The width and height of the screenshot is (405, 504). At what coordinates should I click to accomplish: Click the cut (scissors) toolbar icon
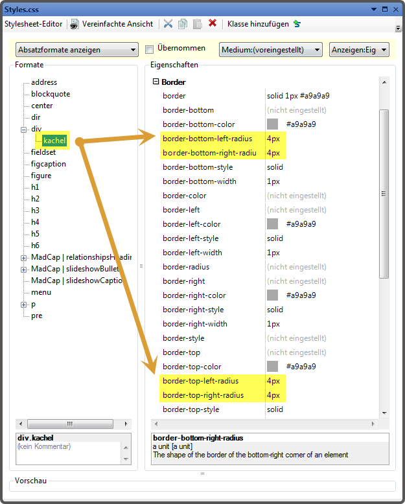click(168, 24)
